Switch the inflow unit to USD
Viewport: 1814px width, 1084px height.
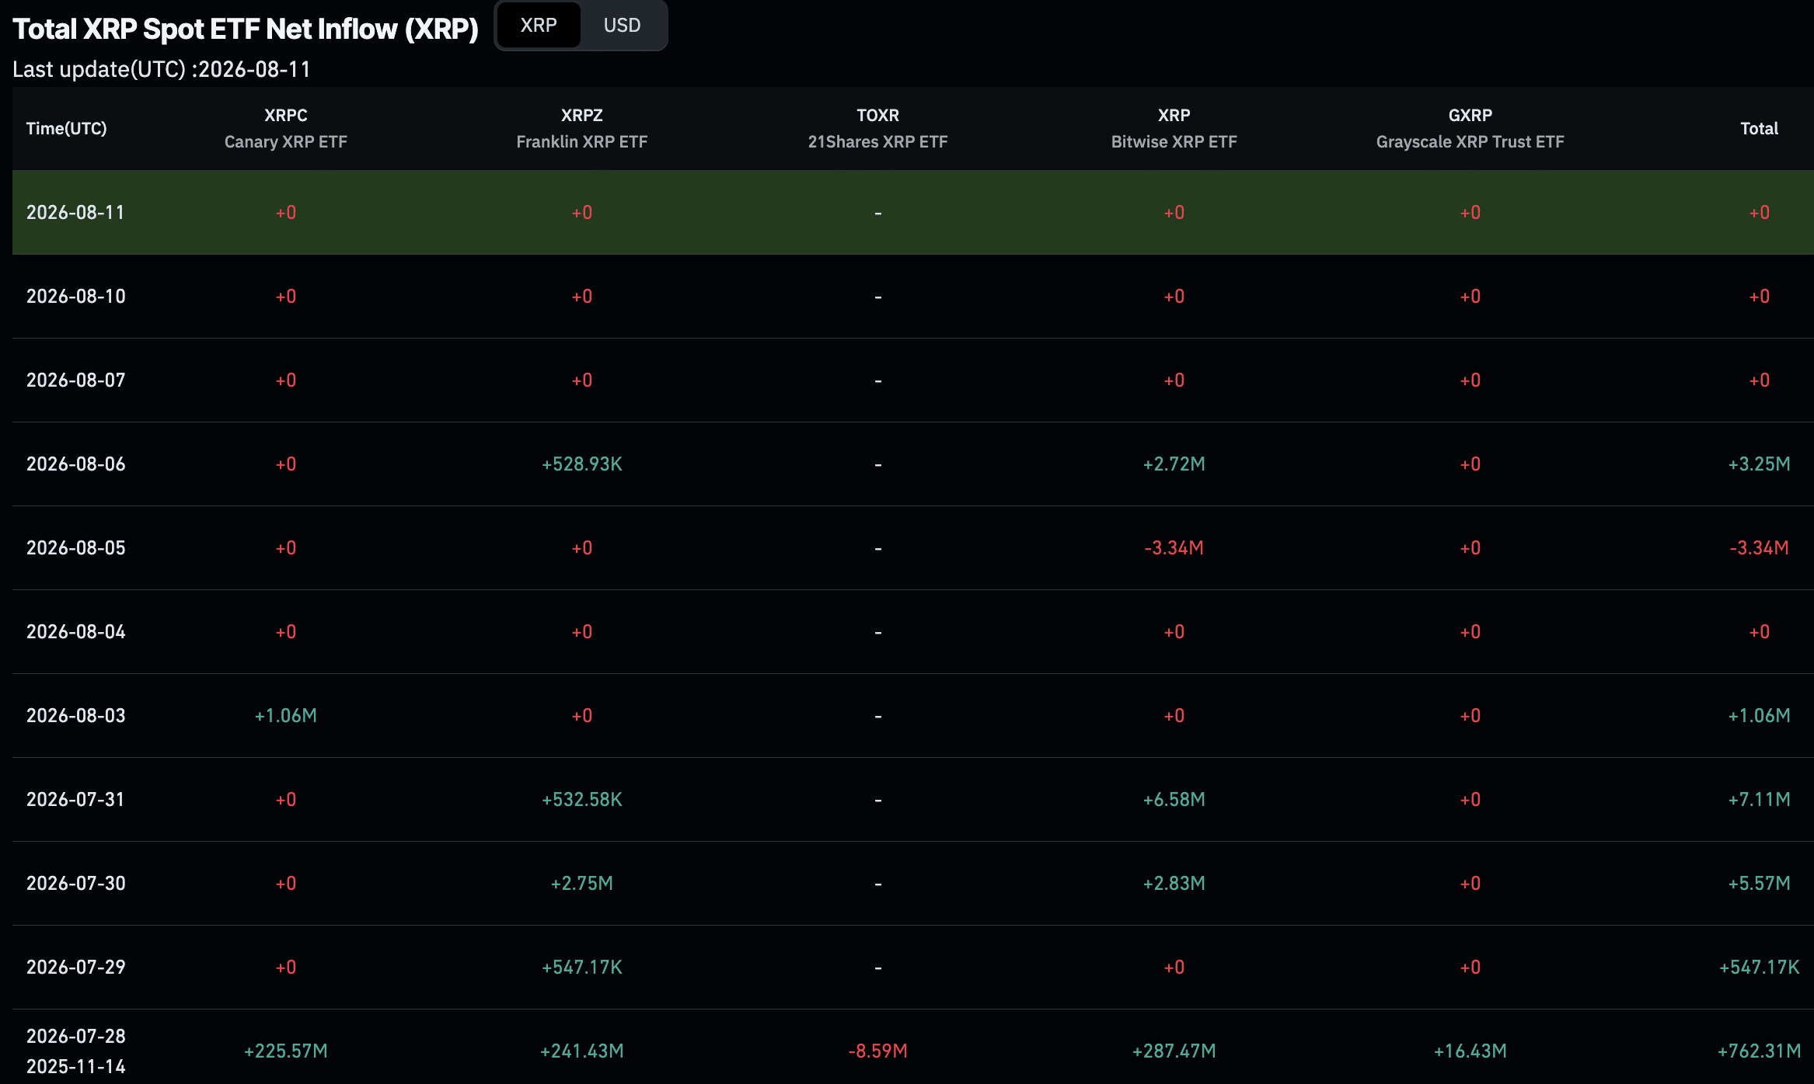tap(623, 26)
